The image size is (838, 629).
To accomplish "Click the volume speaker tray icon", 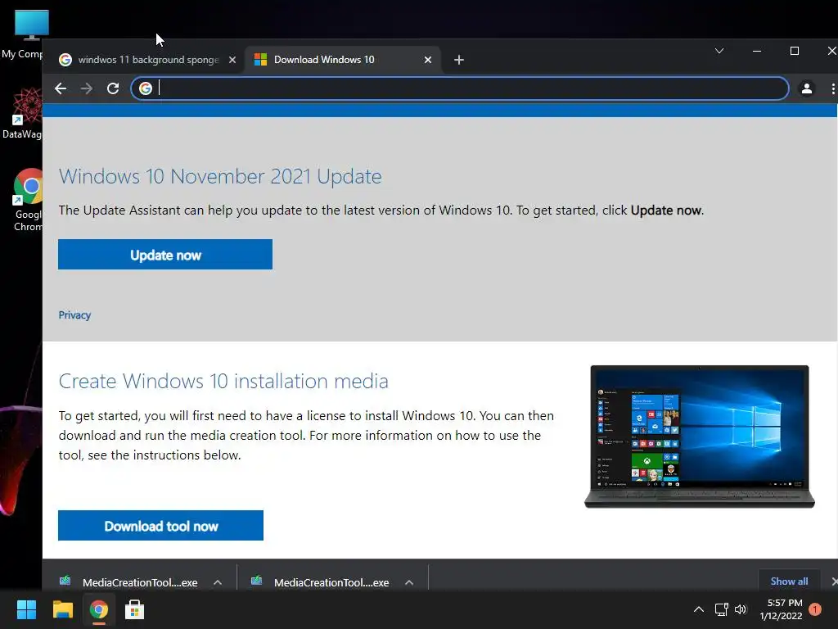I will point(741,609).
